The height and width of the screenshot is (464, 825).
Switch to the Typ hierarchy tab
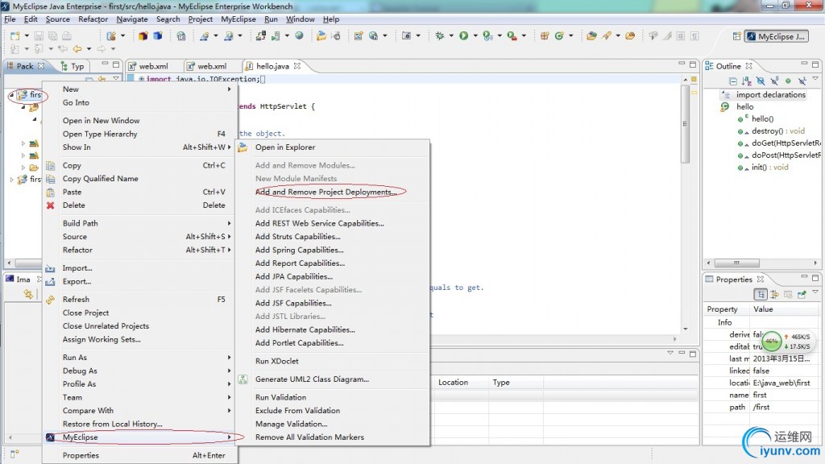pos(73,66)
